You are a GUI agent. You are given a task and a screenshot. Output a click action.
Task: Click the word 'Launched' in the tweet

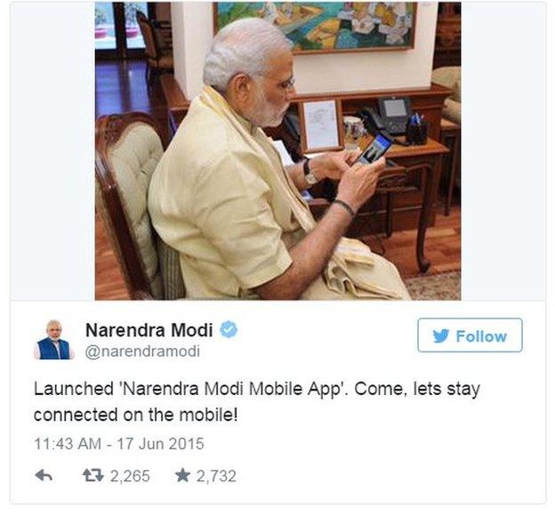pos(74,389)
